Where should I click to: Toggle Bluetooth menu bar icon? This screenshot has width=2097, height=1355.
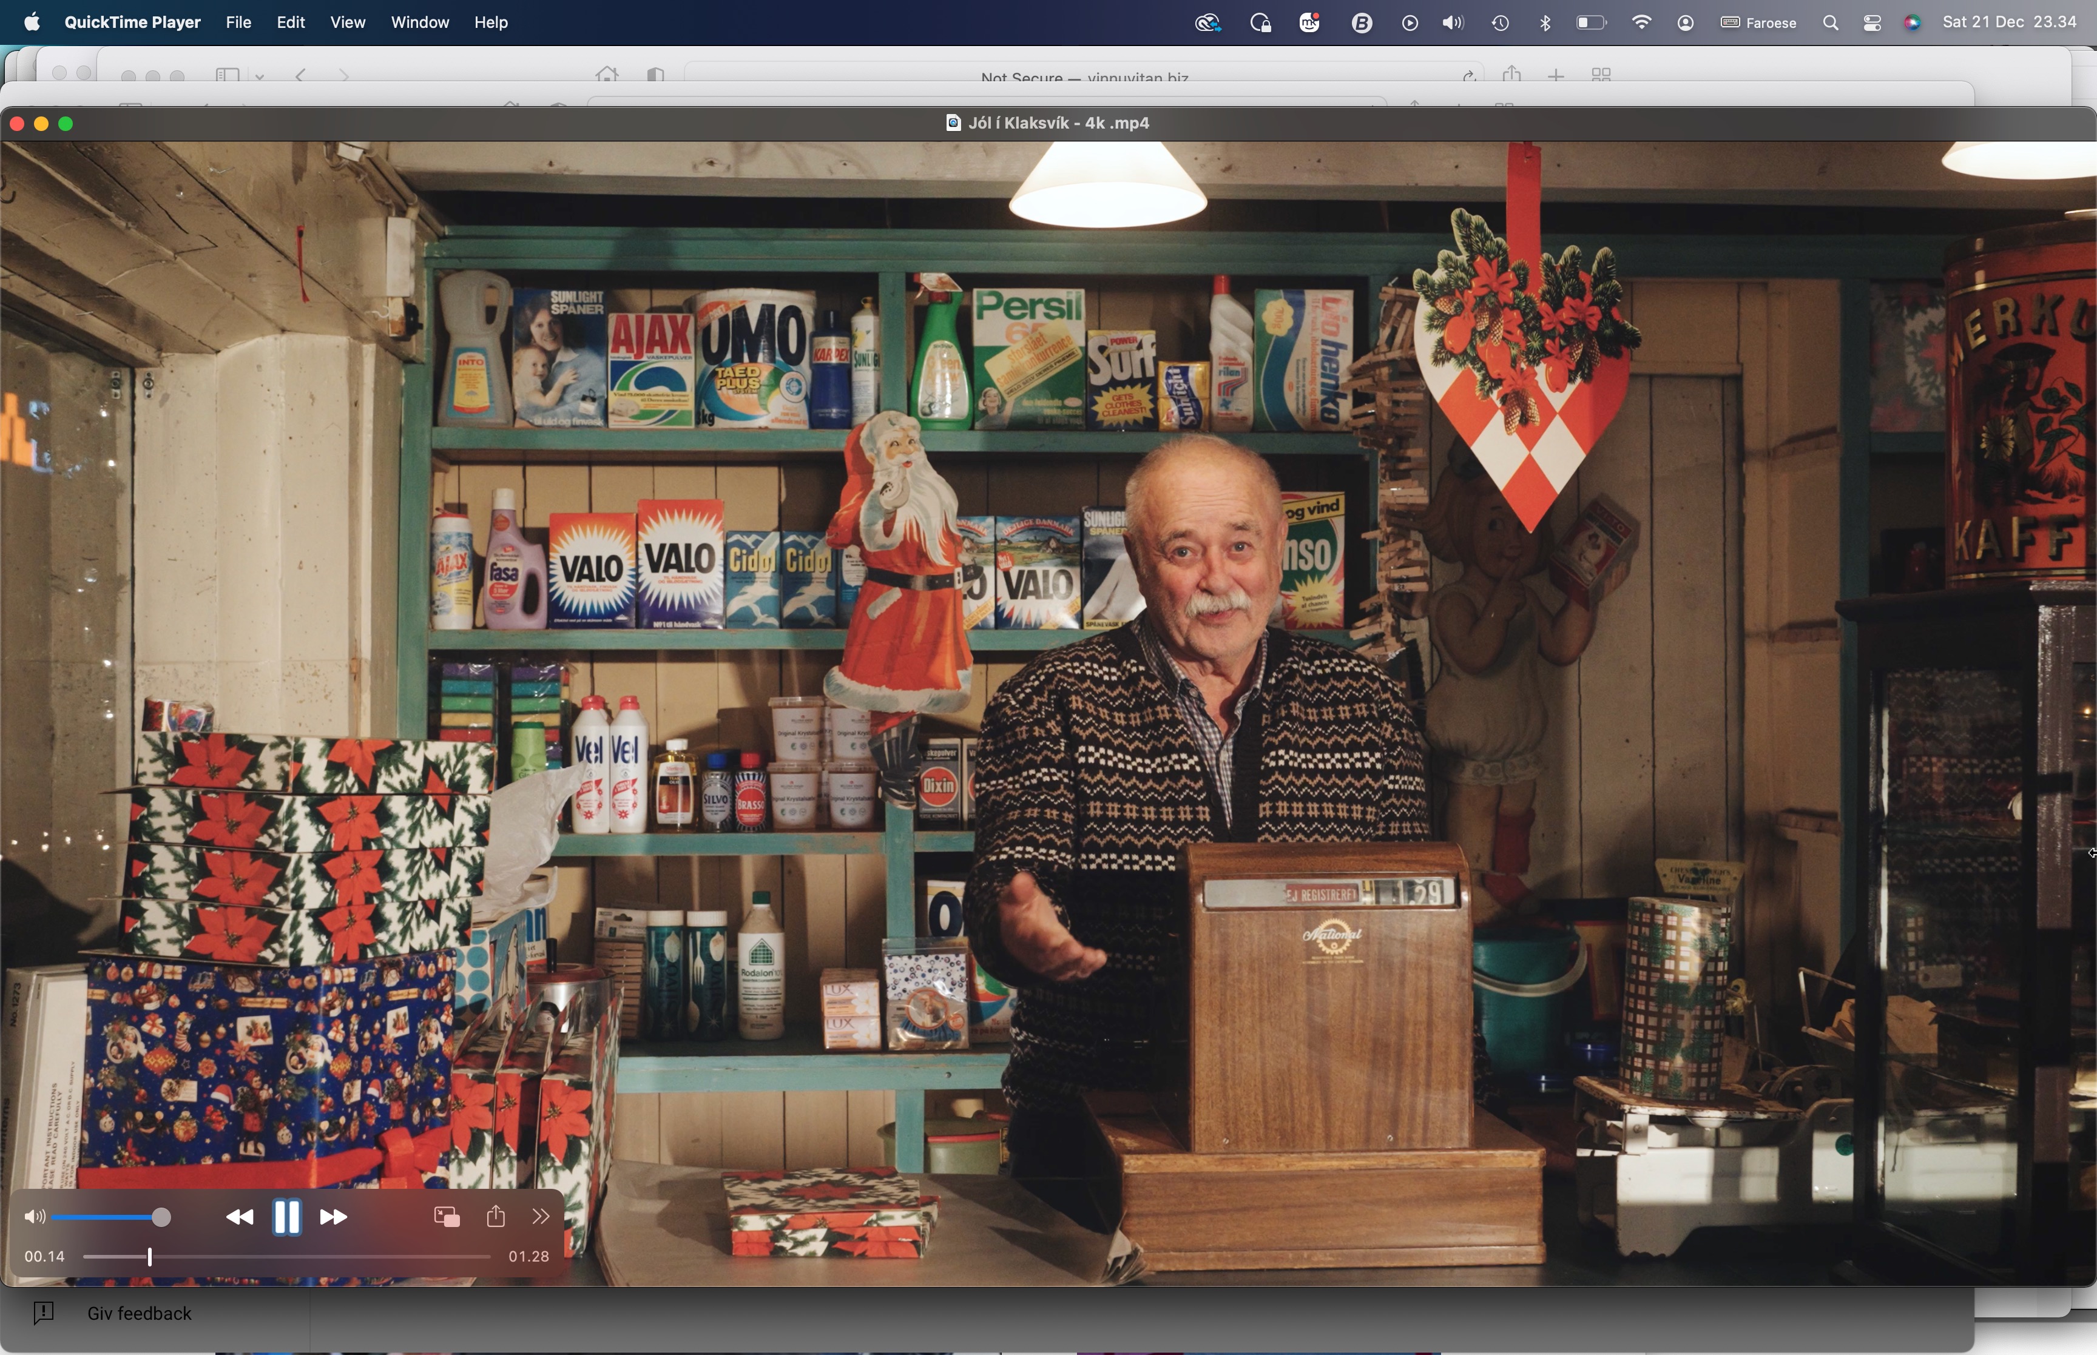(1545, 23)
